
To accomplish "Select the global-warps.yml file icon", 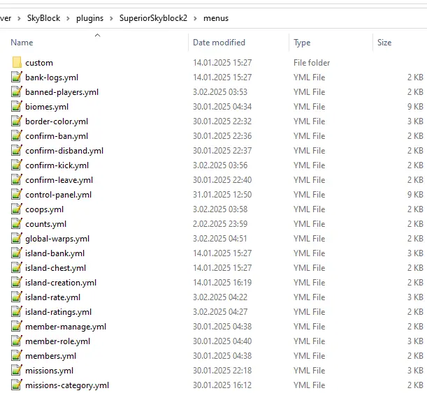I will click(x=17, y=239).
